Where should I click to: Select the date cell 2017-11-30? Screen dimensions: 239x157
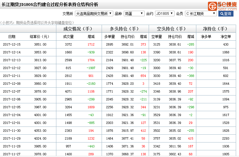coord(12,131)
